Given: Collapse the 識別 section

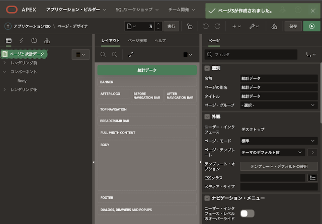Looking at the screenshot, I should [x=207, y=68].
